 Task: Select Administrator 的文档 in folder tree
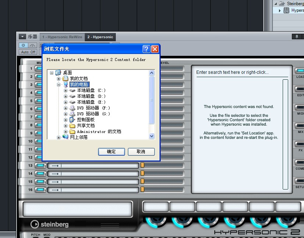tap(99, 132)
